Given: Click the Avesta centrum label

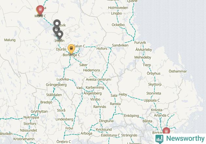Looking at the screenshot, I should pos(98,80).
